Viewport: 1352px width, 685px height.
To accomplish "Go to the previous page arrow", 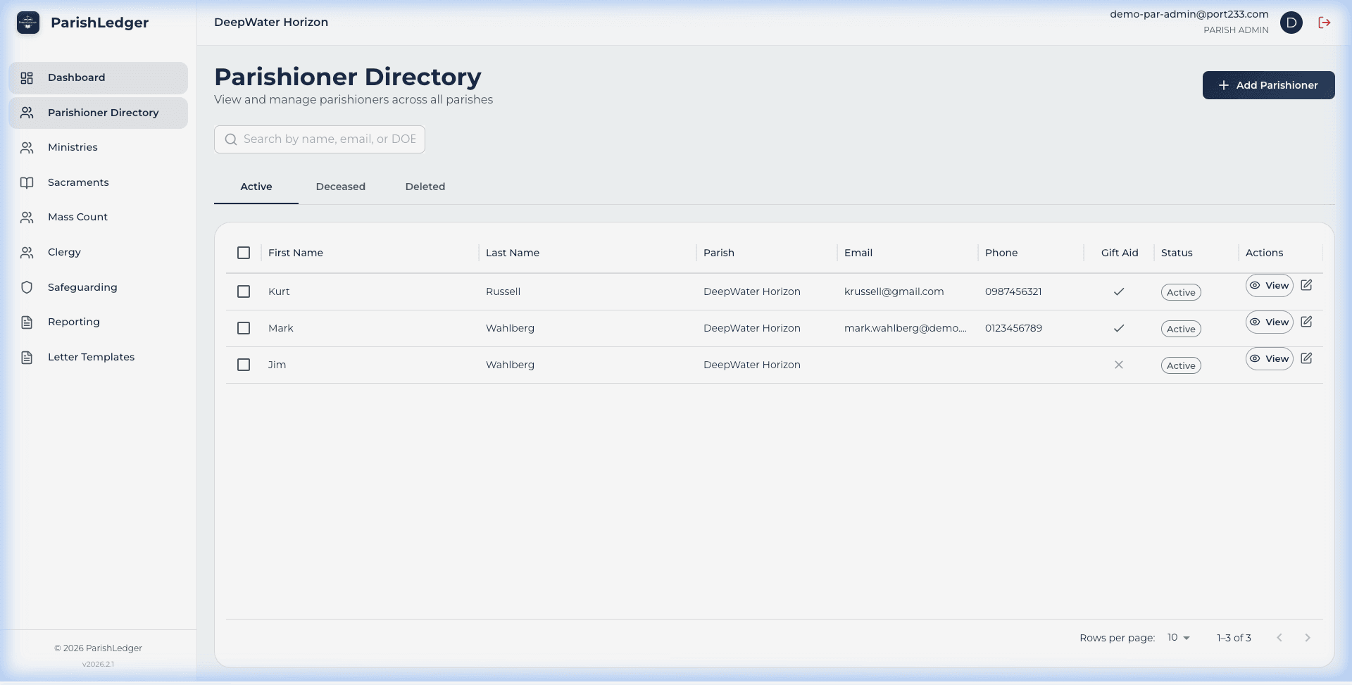I will pyautogui.click(x=1279, y=638).
